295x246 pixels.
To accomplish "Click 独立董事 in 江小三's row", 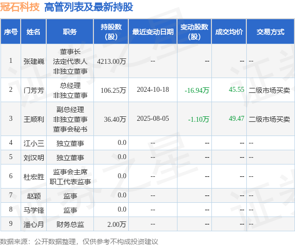I will click(x=70, y=143).
